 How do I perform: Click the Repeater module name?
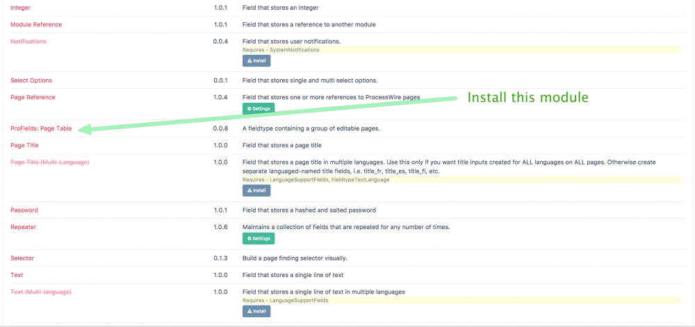coord(24,227)
